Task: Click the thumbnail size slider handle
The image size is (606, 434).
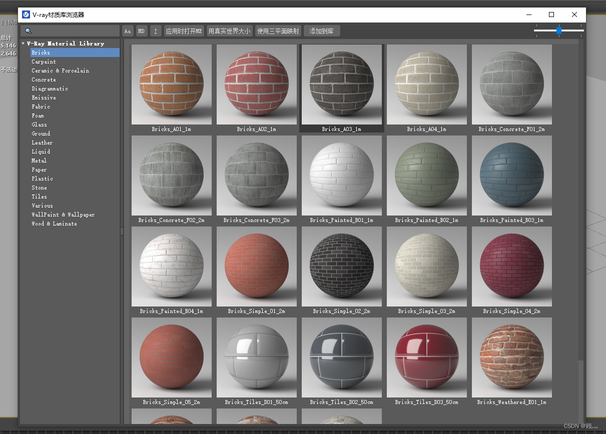Action: [559, 30]
